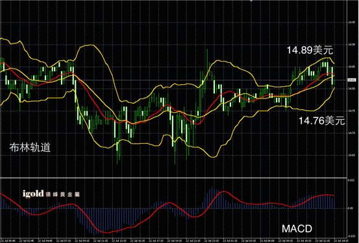Click the 14.89美元 price annotation
359x243 pixels.
pyautogui.click(x=310, y=50)
